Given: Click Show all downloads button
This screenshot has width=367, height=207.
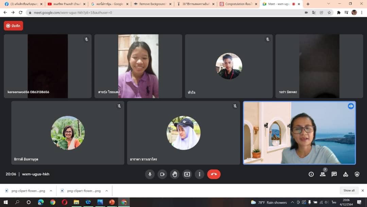Looking at the screenshot, I should click(349, 191).
